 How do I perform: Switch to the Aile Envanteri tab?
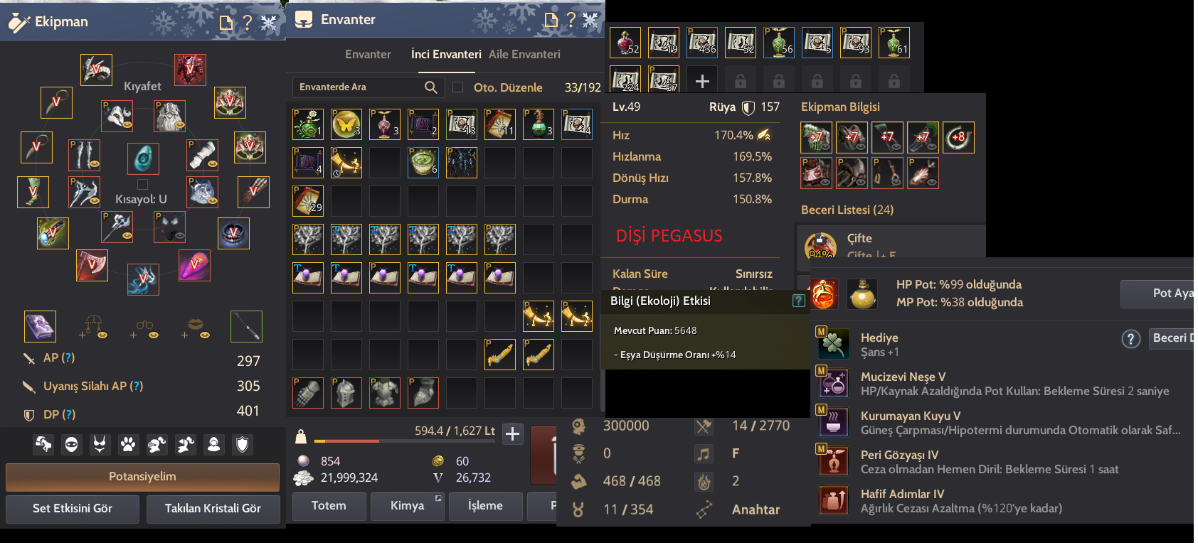coord(524,54)
